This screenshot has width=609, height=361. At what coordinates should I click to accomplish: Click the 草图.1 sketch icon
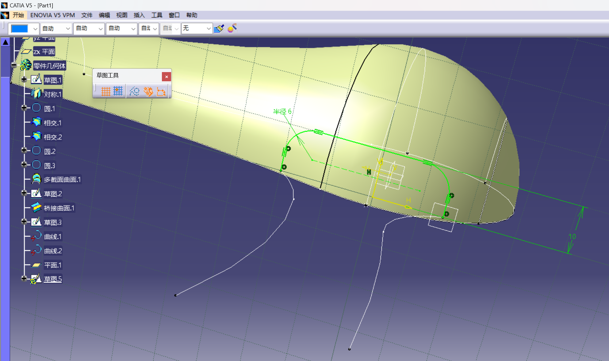[36, 79]
